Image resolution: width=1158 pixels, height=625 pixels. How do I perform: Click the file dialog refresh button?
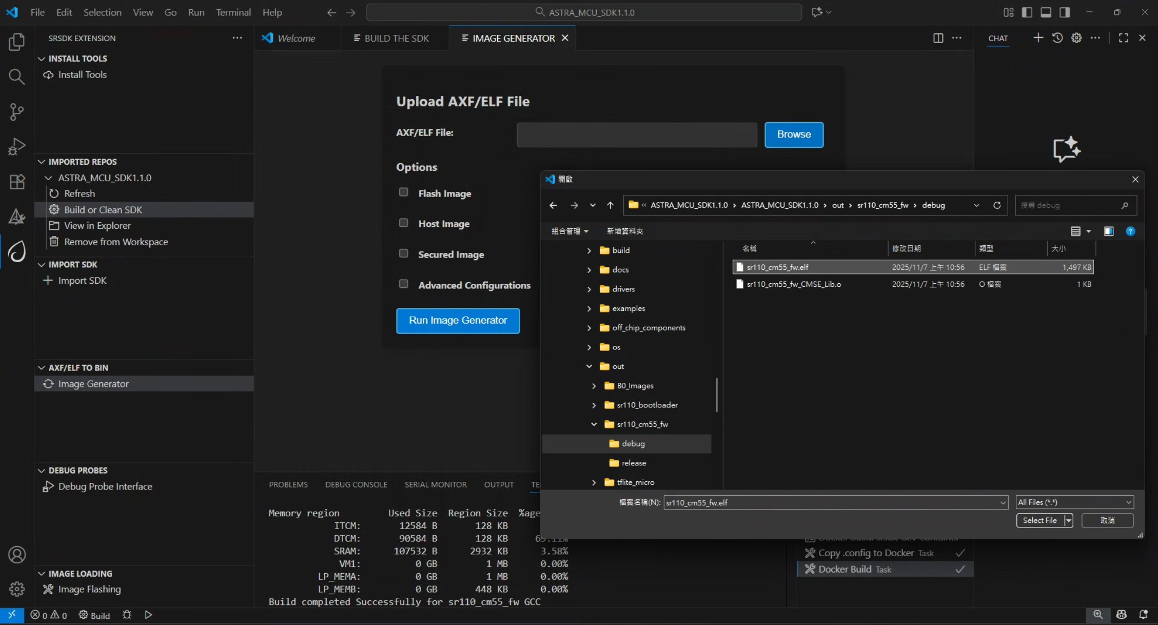[997, 205]
